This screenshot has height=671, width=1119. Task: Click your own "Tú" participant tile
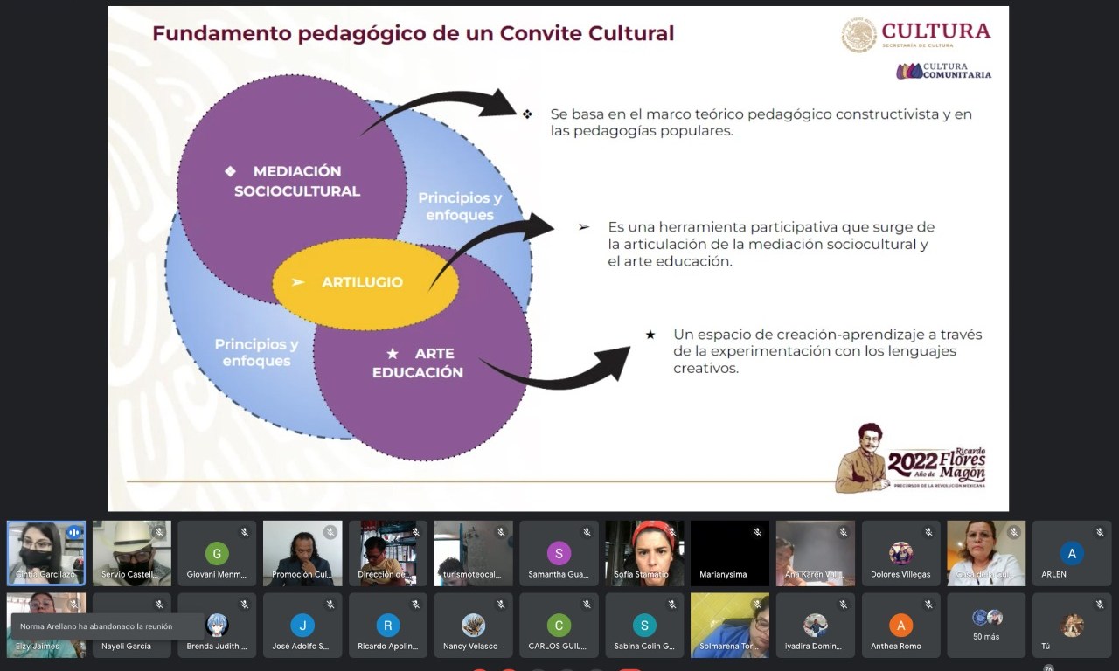click(x=1071, y=626)
